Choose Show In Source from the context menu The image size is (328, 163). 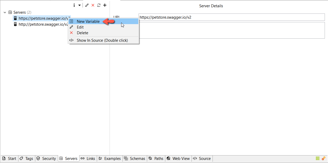coord(104,40)
